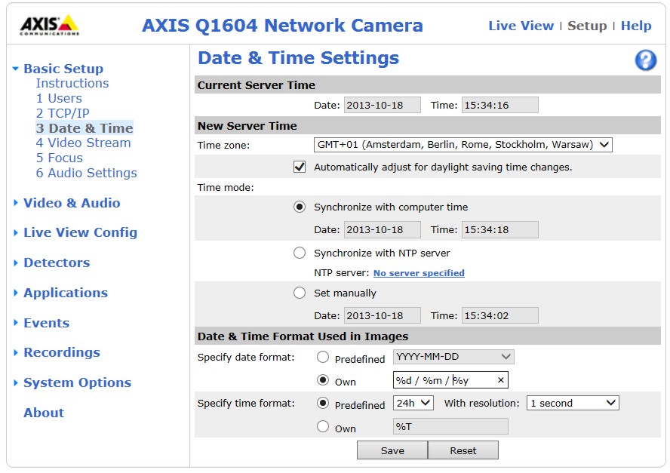
Task: Click the manual Date field
Action: [382, 316]
